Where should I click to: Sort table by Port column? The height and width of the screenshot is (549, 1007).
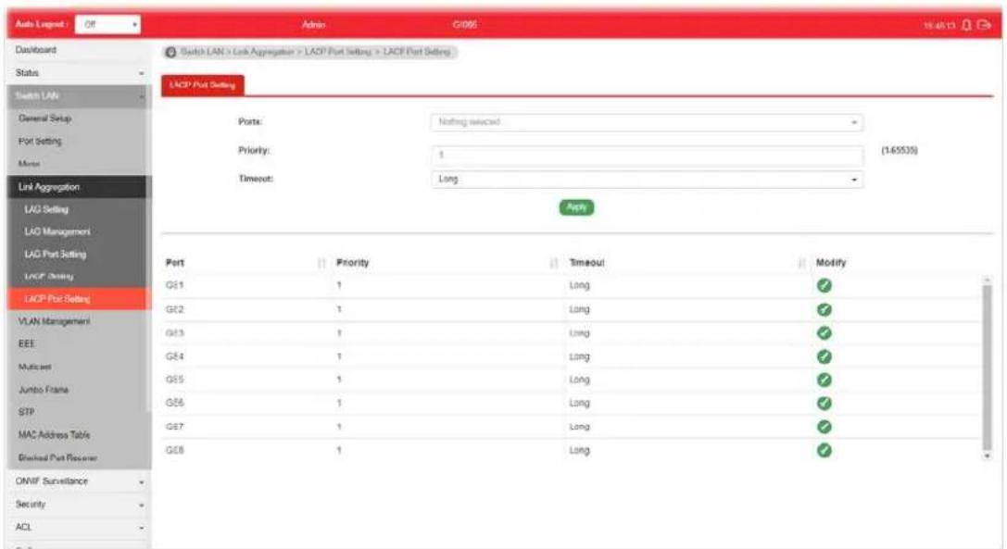click(321, 263)
